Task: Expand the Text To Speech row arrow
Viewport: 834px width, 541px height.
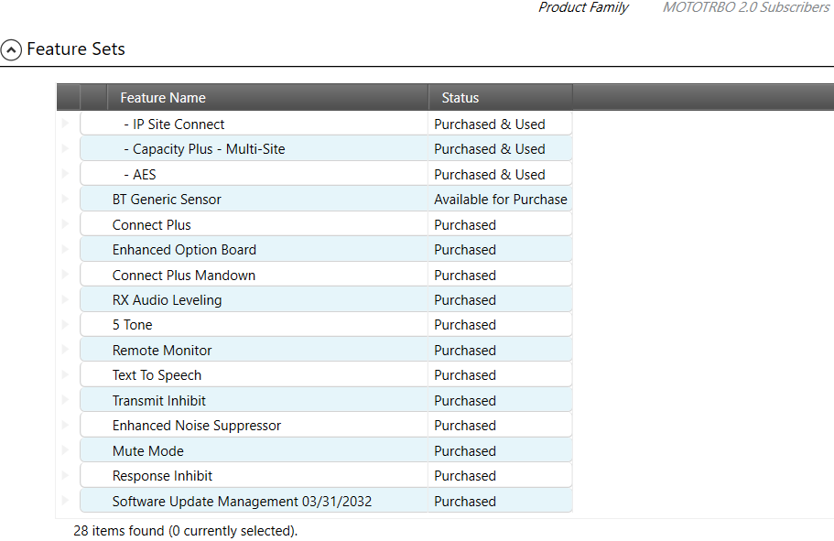Action: 65,374
